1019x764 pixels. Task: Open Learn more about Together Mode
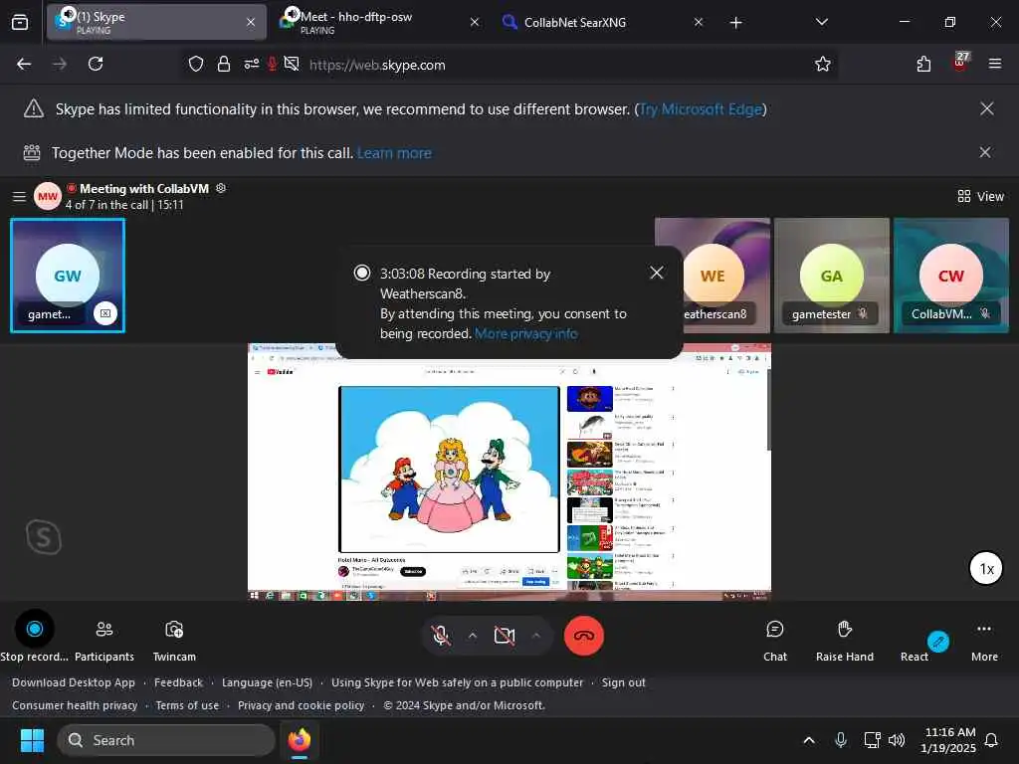pos(394,152)
